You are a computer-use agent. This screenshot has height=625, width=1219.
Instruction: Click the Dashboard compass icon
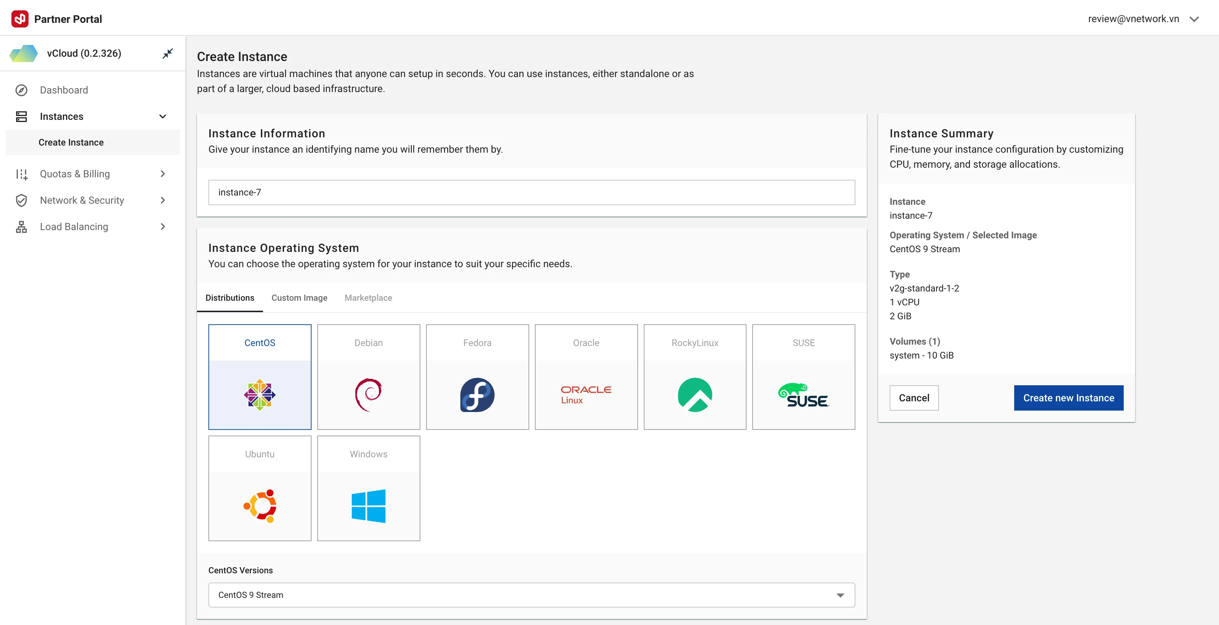click(21, 90)
